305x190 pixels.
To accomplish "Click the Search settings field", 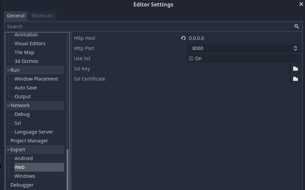I will [x=149, y=27].
